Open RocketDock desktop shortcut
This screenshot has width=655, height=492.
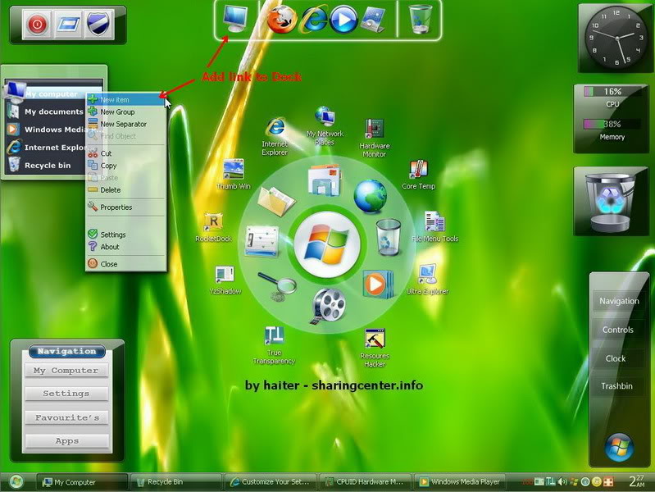pyautogui.click(x=213, y=227)
